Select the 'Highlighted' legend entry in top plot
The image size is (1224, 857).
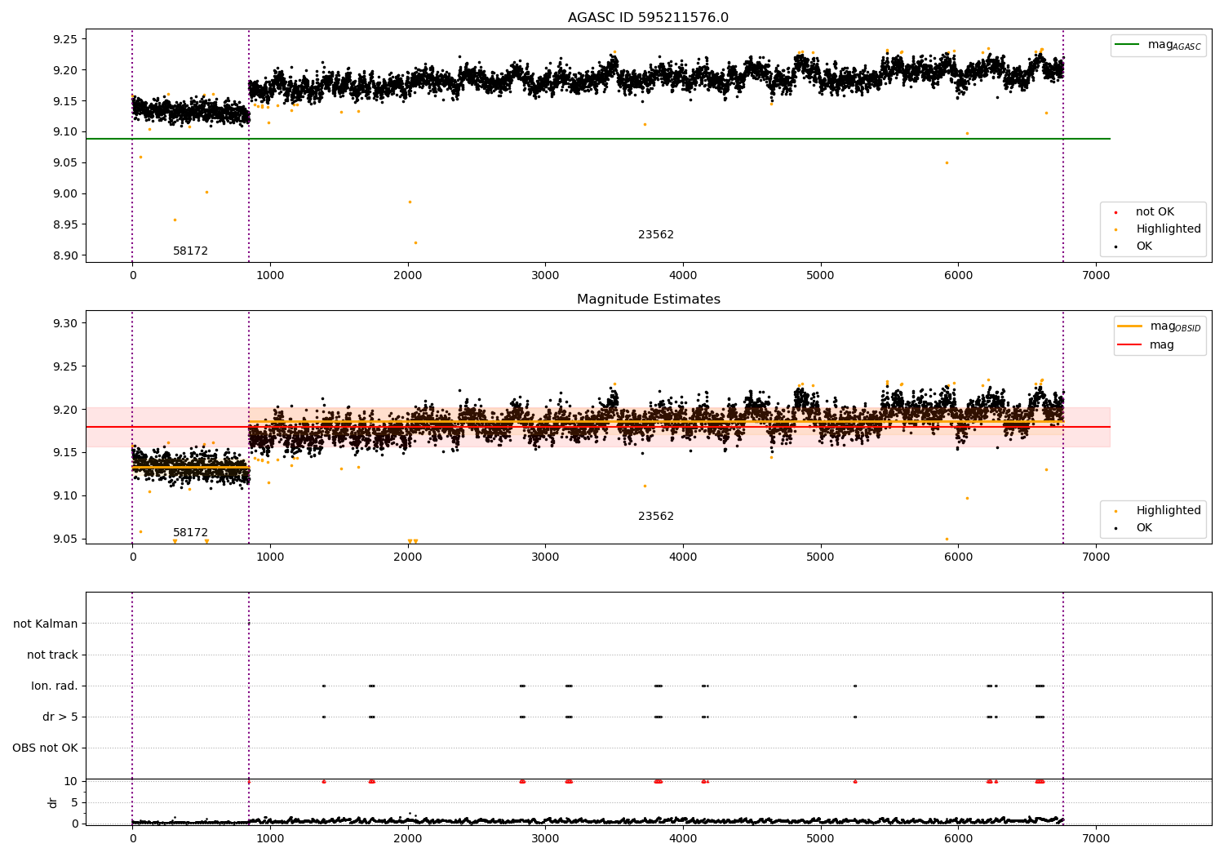pos(1168,229)
